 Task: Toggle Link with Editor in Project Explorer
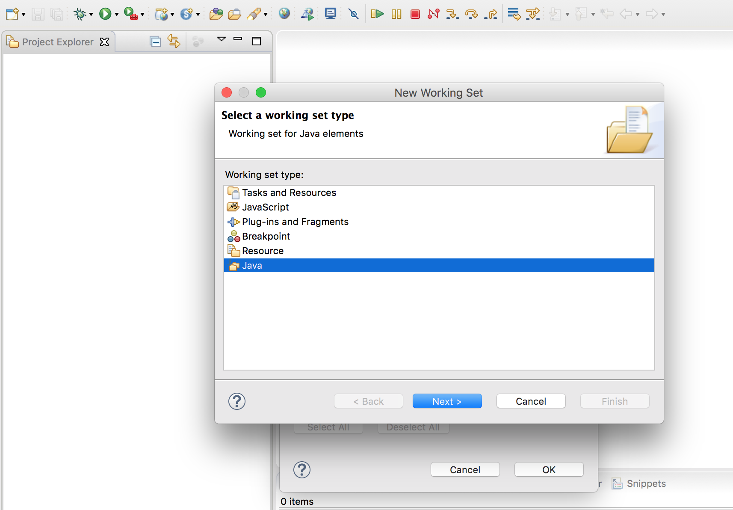[174, 41]
